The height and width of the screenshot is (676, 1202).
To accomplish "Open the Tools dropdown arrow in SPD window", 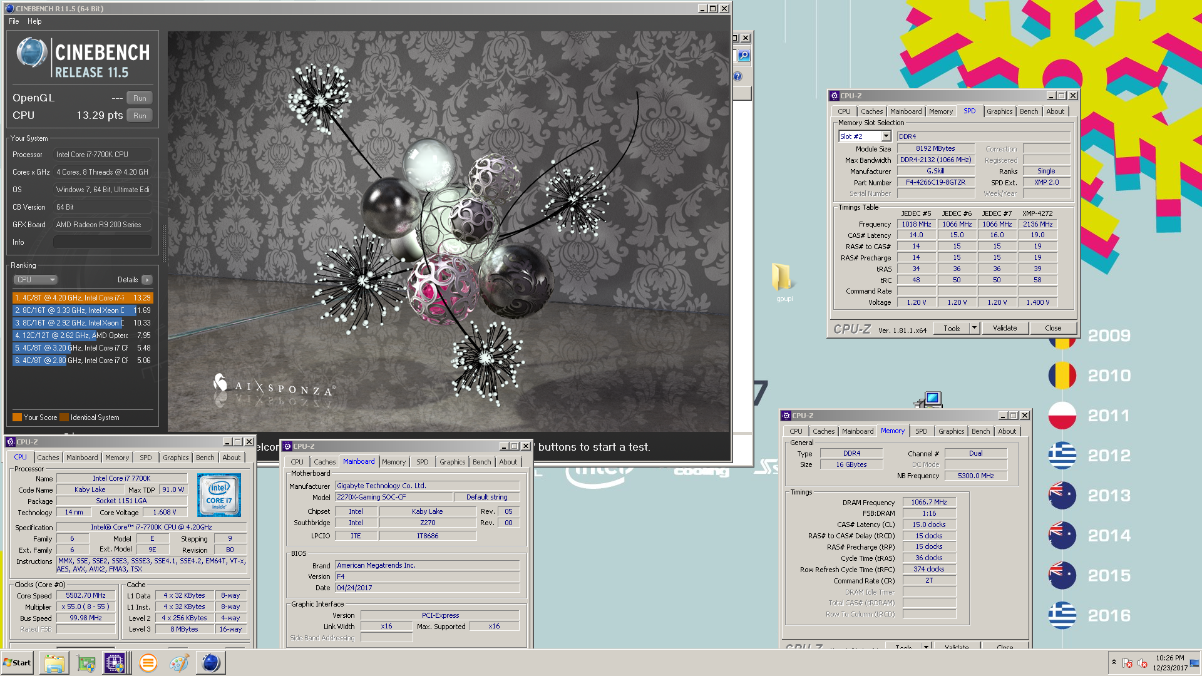I will tap(974, 328).
